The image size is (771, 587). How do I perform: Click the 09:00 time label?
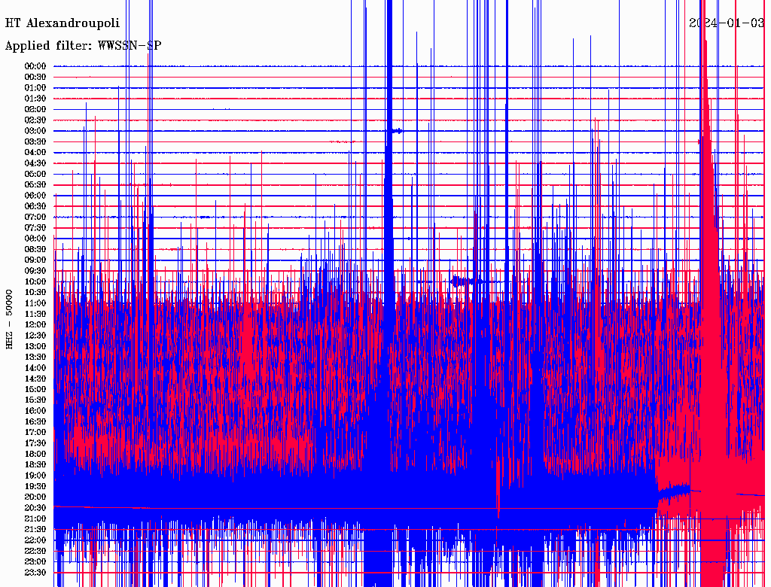[35, 260]
